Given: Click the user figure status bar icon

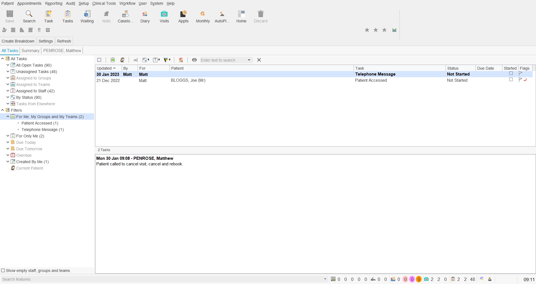Looking at the screenshot, I should click(x=490, y=279).
